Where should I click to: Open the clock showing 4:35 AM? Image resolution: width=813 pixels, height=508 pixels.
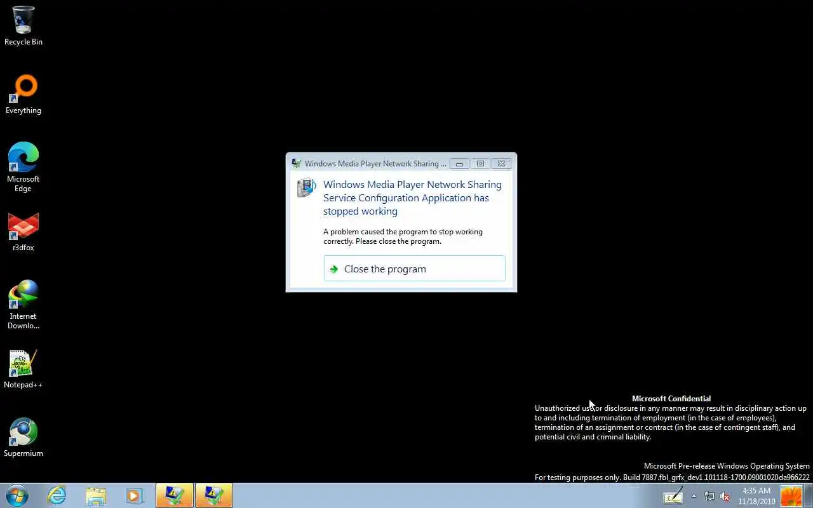click(x=756, y=496)
